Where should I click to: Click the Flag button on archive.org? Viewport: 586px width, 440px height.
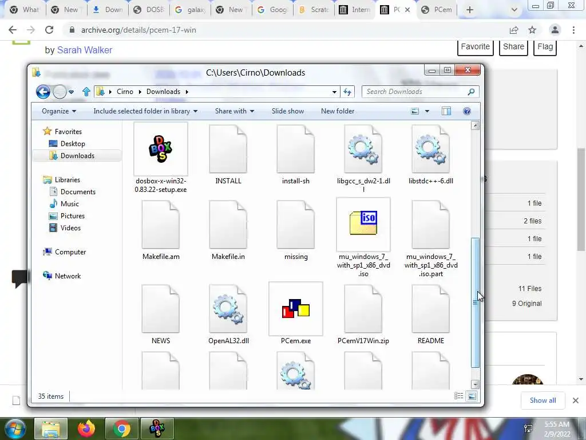[x=545, y=47]
